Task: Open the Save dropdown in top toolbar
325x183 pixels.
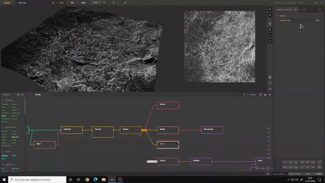Action: 96,3
